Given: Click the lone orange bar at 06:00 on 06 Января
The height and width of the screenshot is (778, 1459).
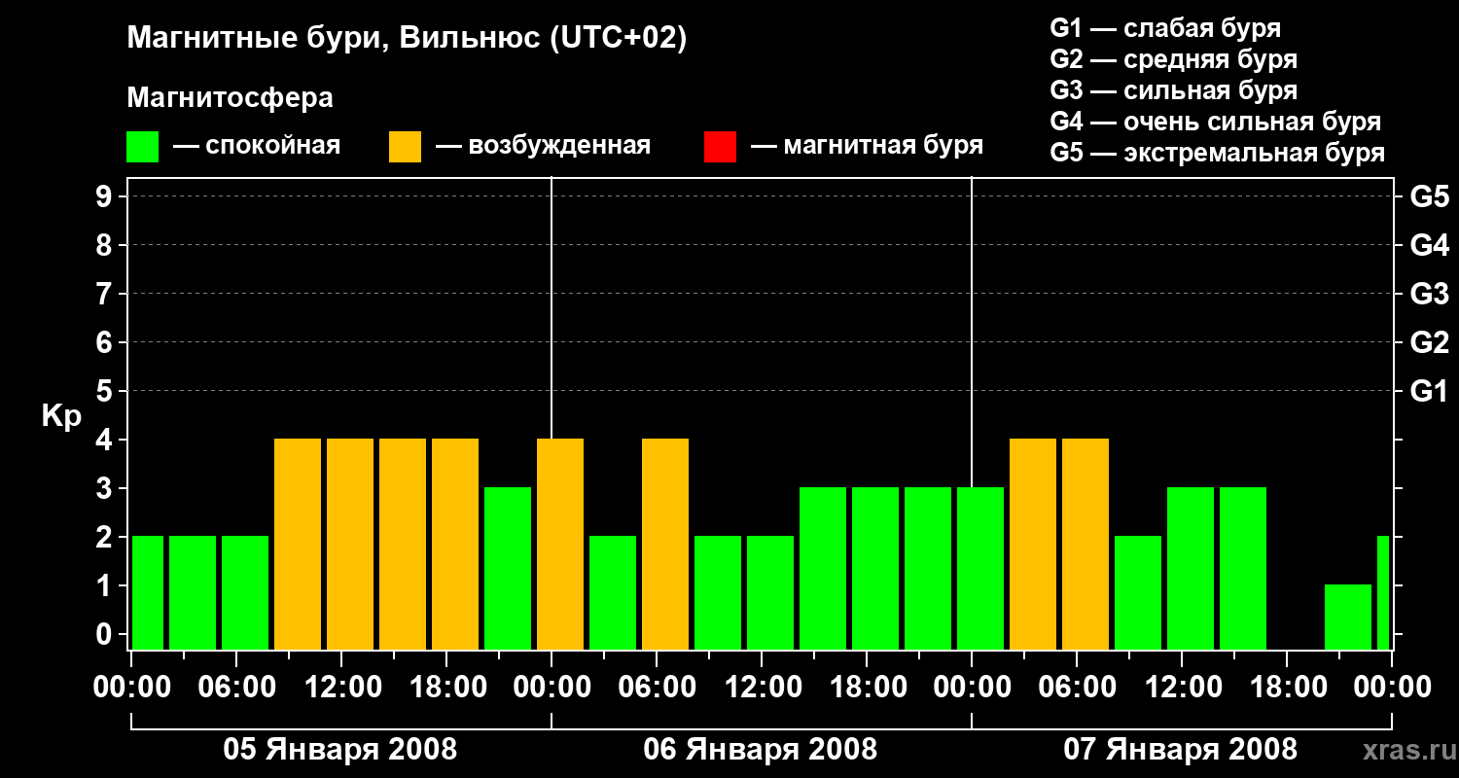Looking at the screenshot, I should click(665, 544).
